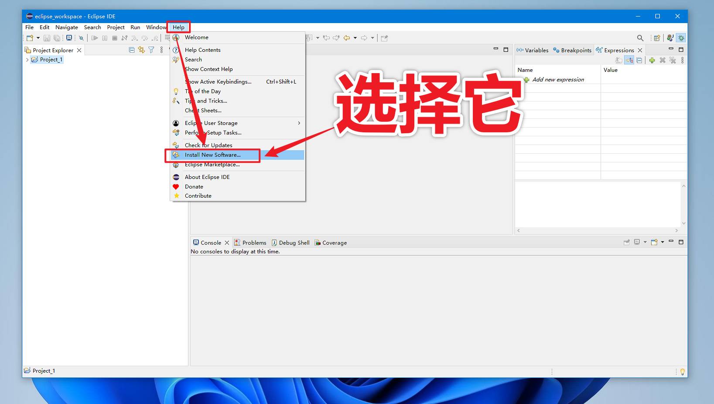Click the Save All toolbar icon
Image resolution: width=714 pixels, height=404 pixels.
[x=57, y=38]
